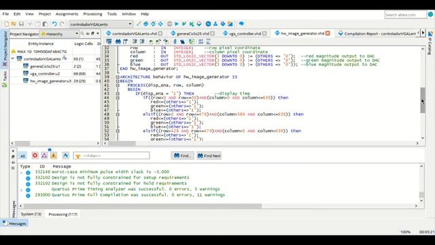Image resolution: width=435 pixels, height=245 pixels.
Task: Open the Tasks side tab
Action: click(5, 79)
